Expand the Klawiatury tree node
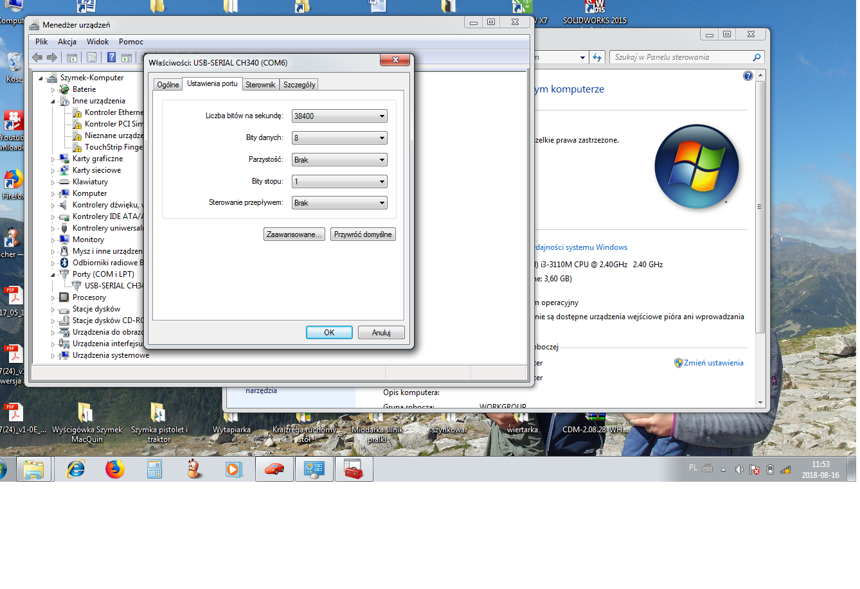 [53, 182]
